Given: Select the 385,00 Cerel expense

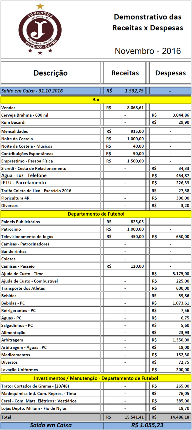Looking at the screenshot, I should coord(170,401).
